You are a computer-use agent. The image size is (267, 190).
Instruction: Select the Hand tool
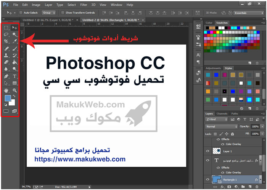coord(6,90)
